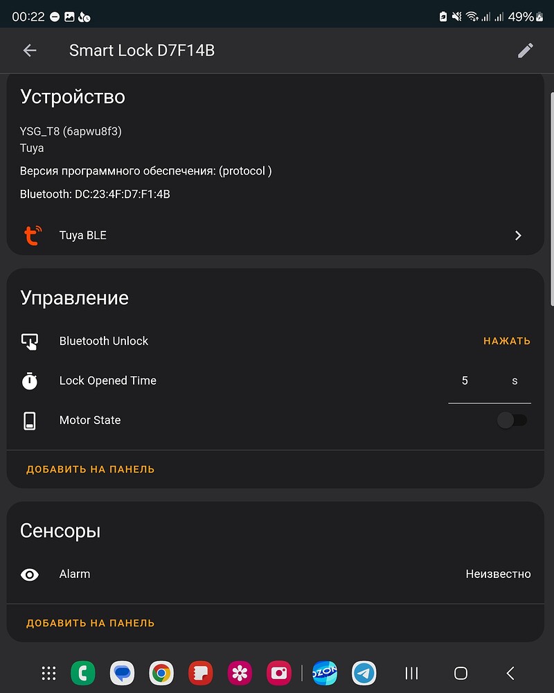Tap the Tuya BLE logo icon
This screenshot has width=554, height=693.
(30, 235)
